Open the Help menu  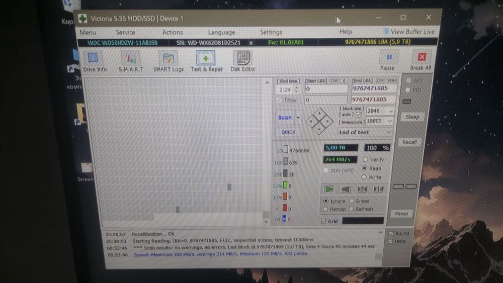[x=346, y=31]
